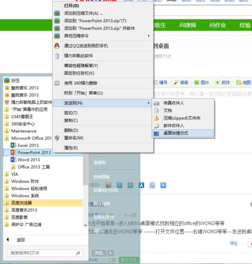This screenshot has height=264, width=252.
Task: Click the WinRAR icon beside 添加到压缩文件(A)
Action: point(57,13)
